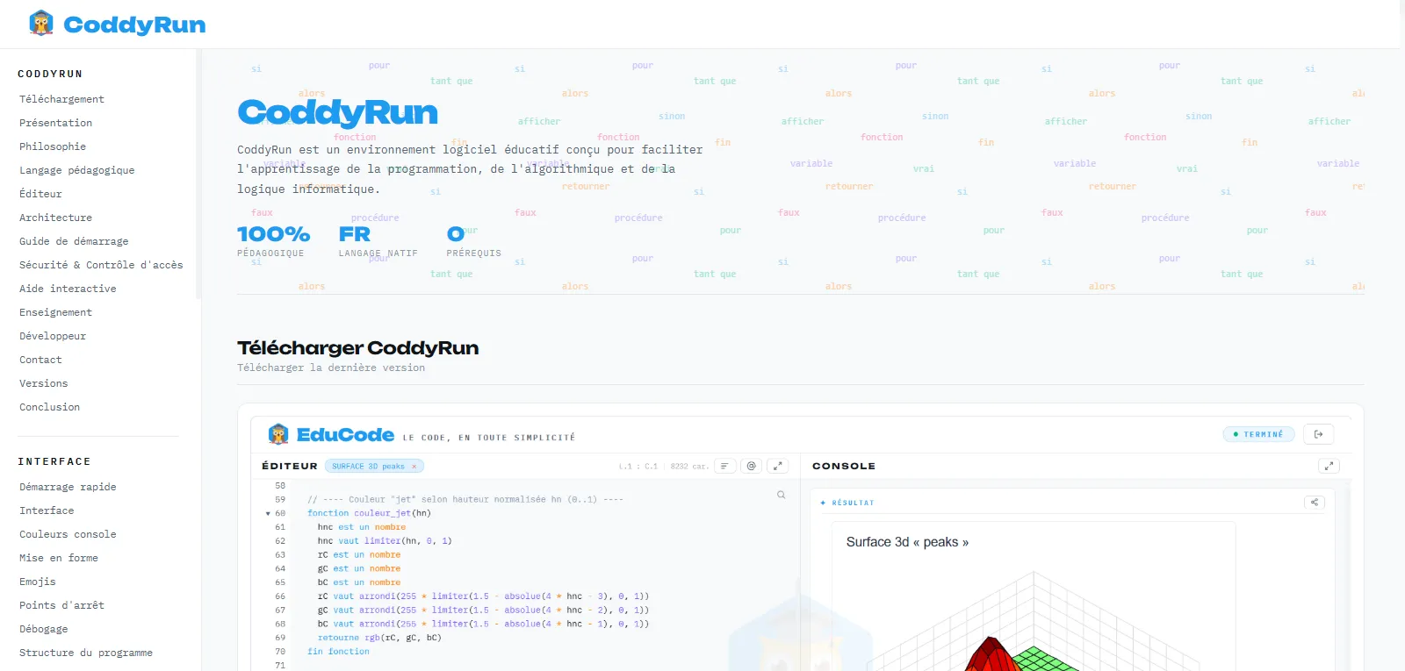Click the CoddyRun owl logo icon
The height and width of the screenshot is (671, 1405).
[x=41, y=24]
